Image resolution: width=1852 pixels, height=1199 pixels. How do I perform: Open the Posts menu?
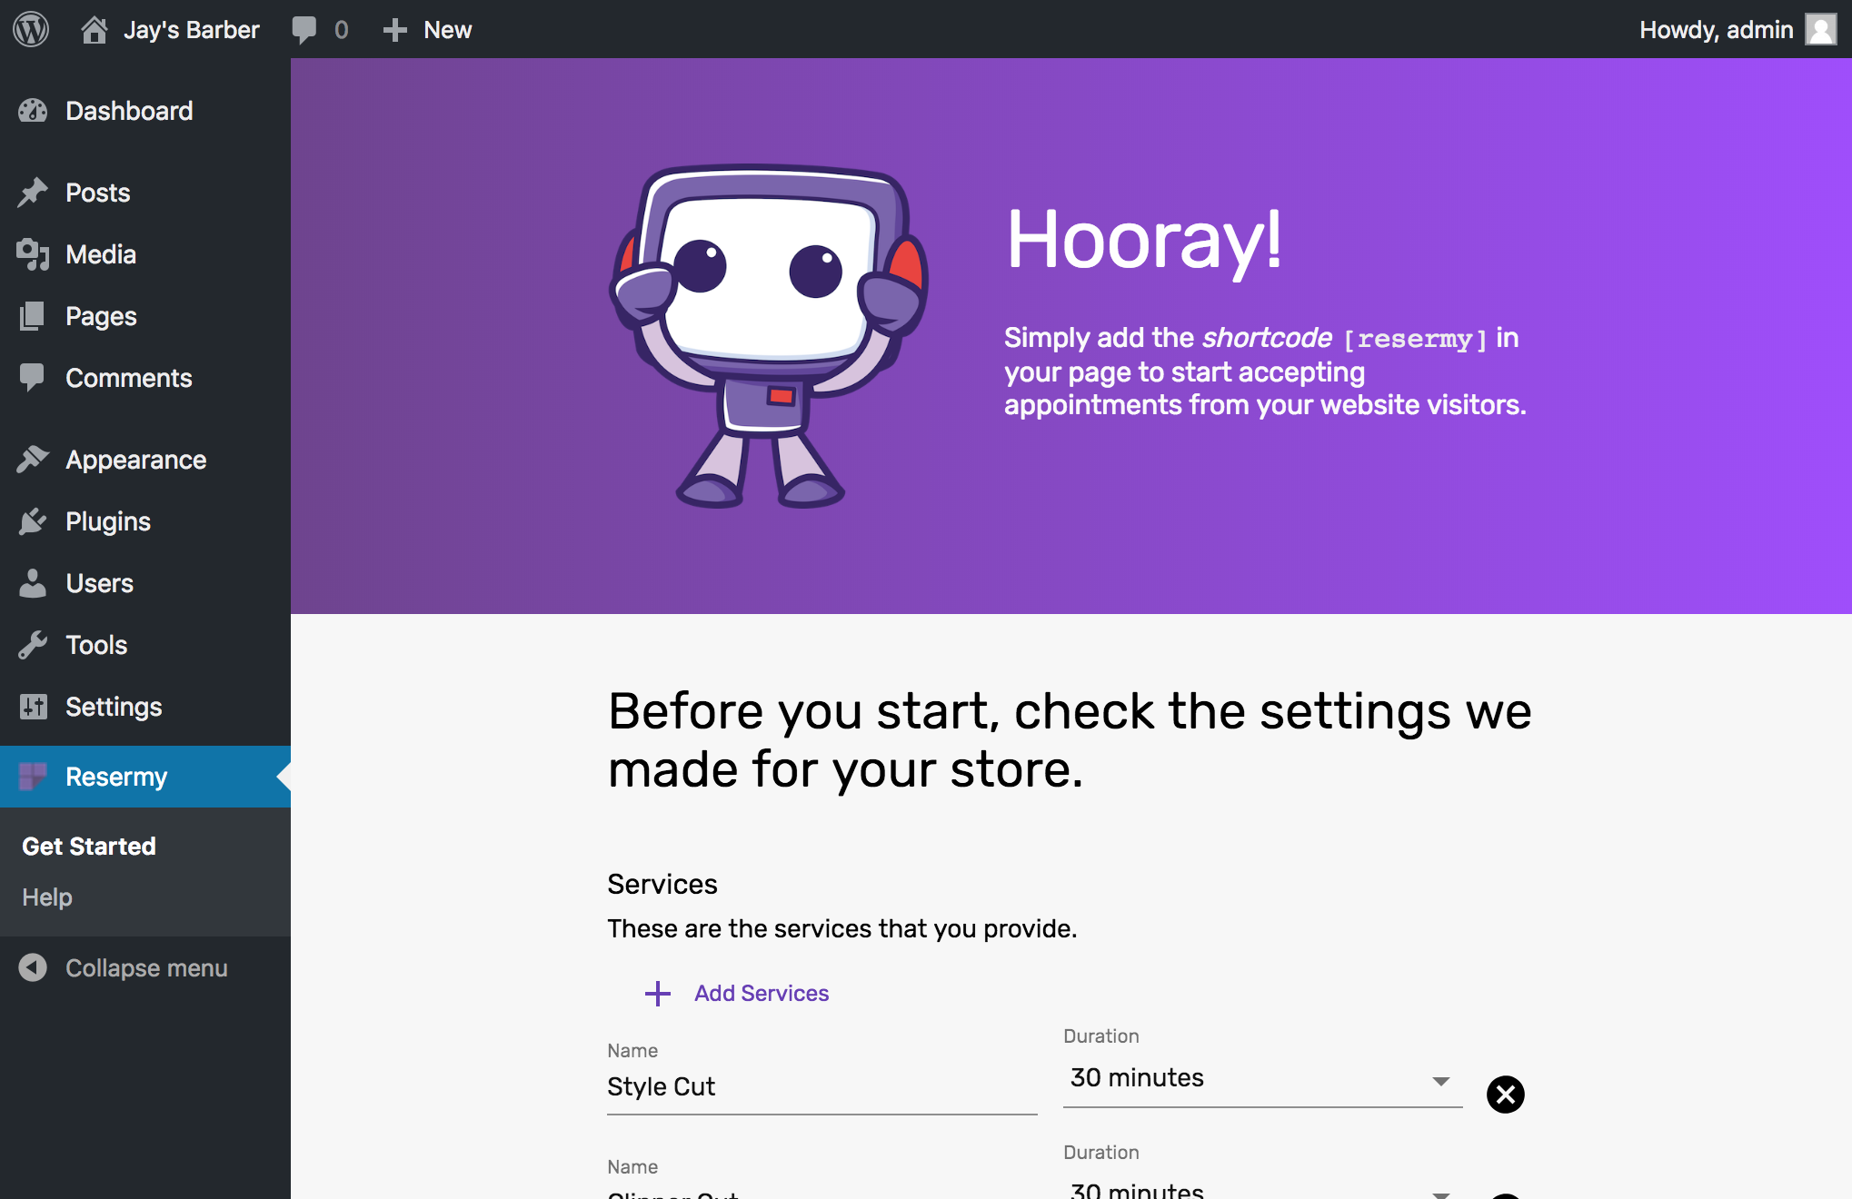[145, 193]
